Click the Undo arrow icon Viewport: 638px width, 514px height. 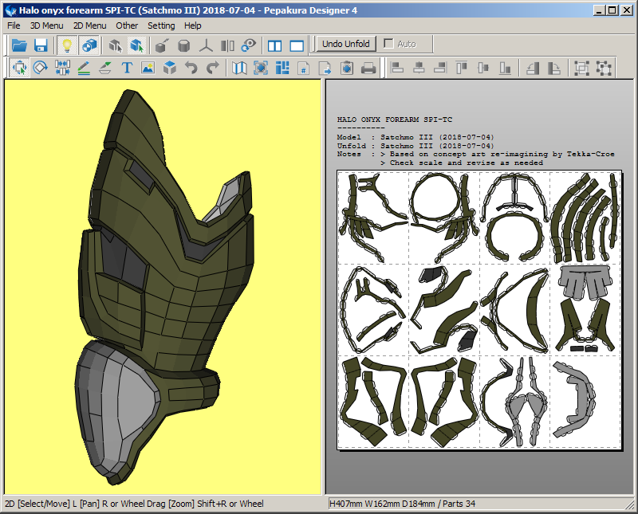coord(191,69)
